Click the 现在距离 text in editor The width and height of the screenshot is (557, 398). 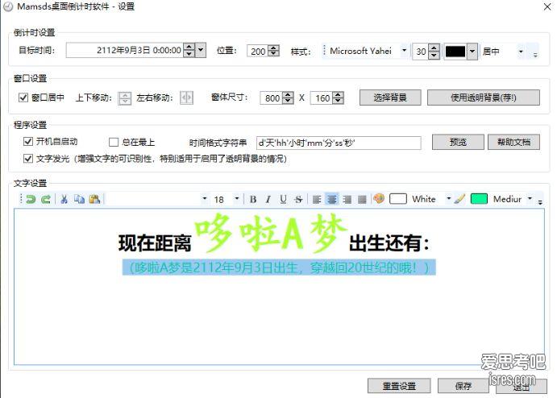click(156, 243)
